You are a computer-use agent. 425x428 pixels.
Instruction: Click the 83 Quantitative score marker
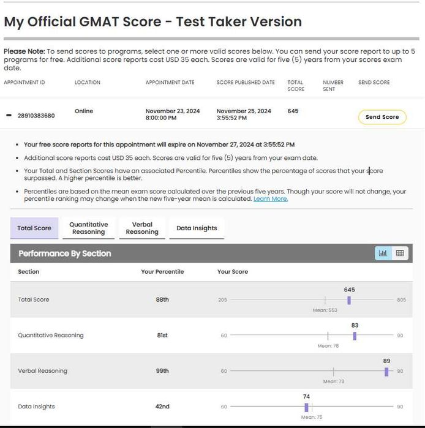pos(355,336)
